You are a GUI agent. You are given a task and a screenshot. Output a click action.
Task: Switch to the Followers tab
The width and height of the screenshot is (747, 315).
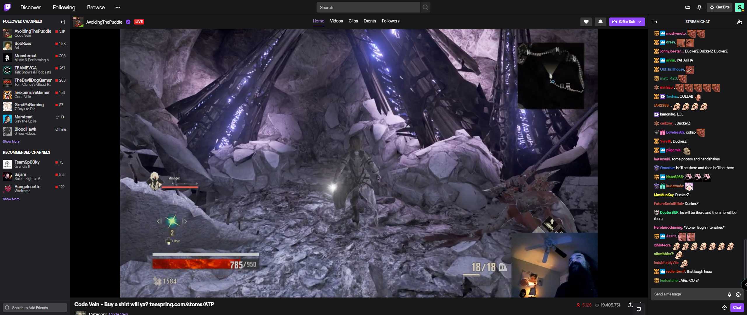[390, 21]
